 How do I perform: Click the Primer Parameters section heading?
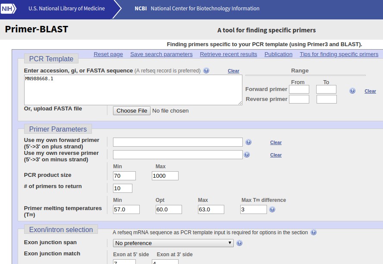point(58,129)
